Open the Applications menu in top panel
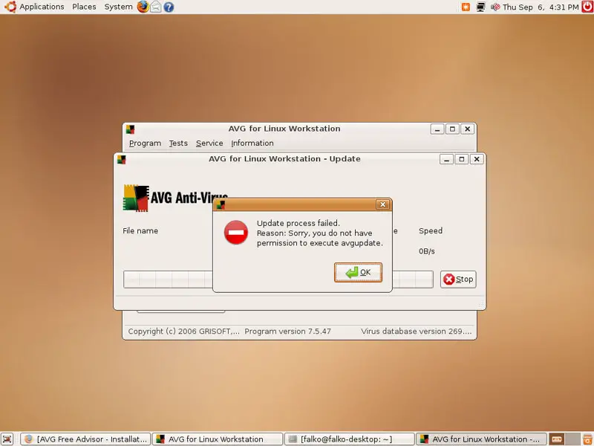Screen dimensions: 594x446 [x=42, y=7]
